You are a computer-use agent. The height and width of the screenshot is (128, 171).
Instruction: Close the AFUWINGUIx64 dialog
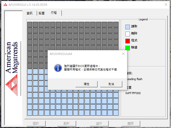point(123,54)
